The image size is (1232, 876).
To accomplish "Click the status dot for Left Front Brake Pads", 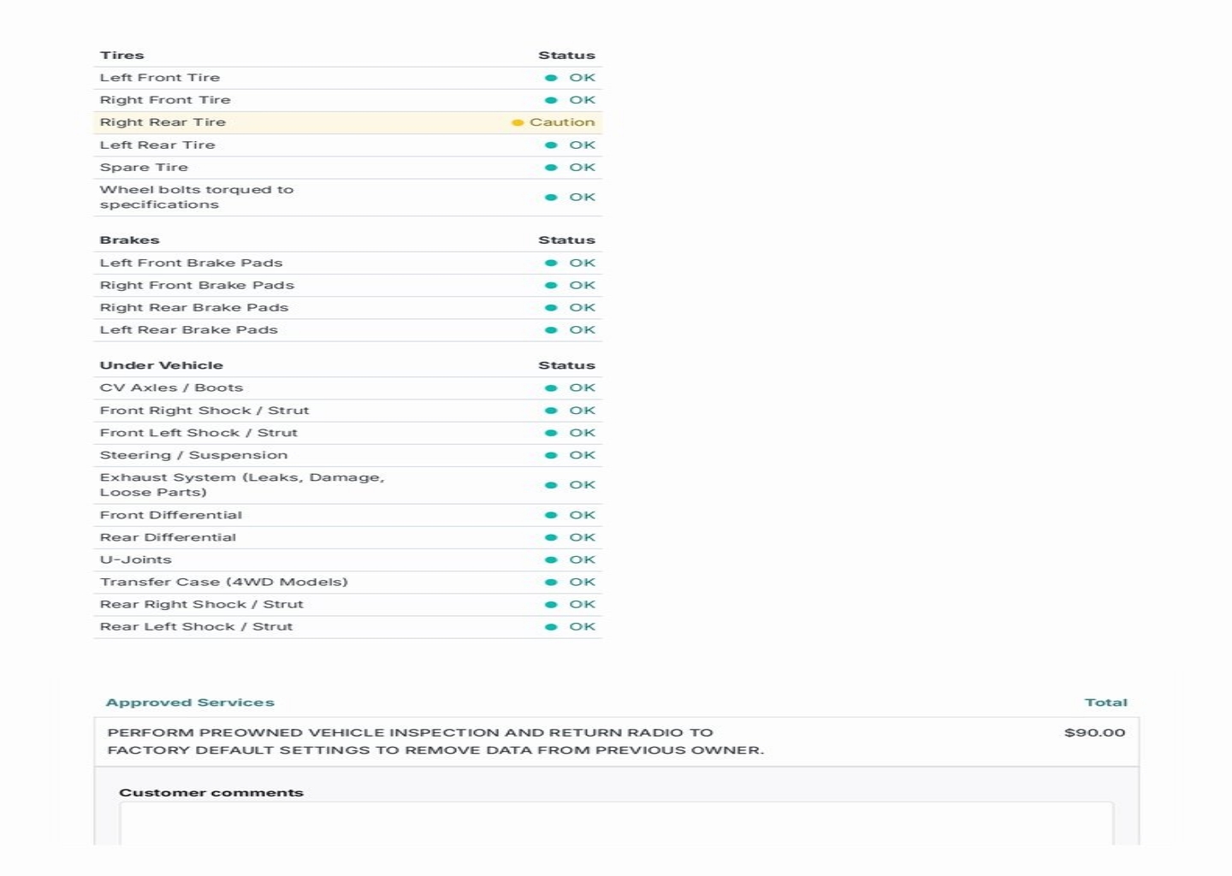I will tap(551, 263).
